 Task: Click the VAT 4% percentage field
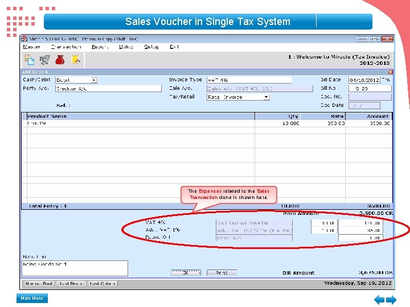click(324, 223)
